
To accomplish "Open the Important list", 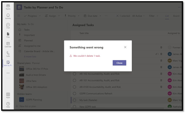I will click(29, 35).
